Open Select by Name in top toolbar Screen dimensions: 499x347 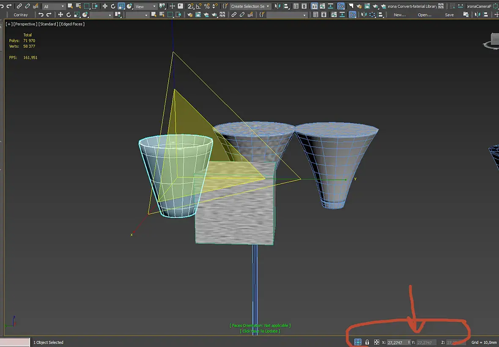coord(78,6)
